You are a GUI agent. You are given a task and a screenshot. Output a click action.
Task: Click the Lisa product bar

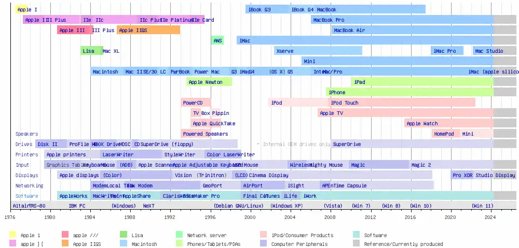(92, 51)
